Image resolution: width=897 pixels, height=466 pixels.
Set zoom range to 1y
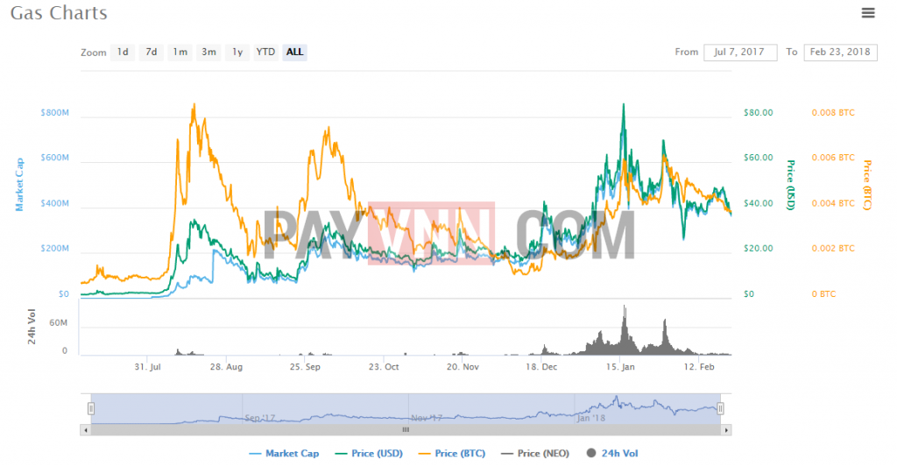coord(237,52)
